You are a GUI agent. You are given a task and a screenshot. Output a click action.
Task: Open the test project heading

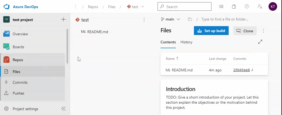(23, 20)
